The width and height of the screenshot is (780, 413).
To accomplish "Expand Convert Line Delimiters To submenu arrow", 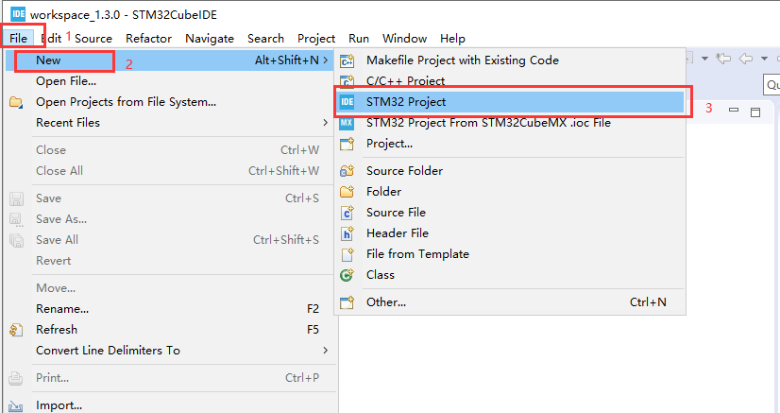I will pyautogui.click(x=326, y=351).
